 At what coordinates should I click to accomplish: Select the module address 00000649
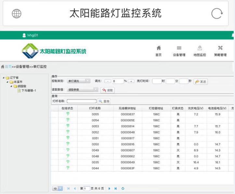tap(128, 162)
